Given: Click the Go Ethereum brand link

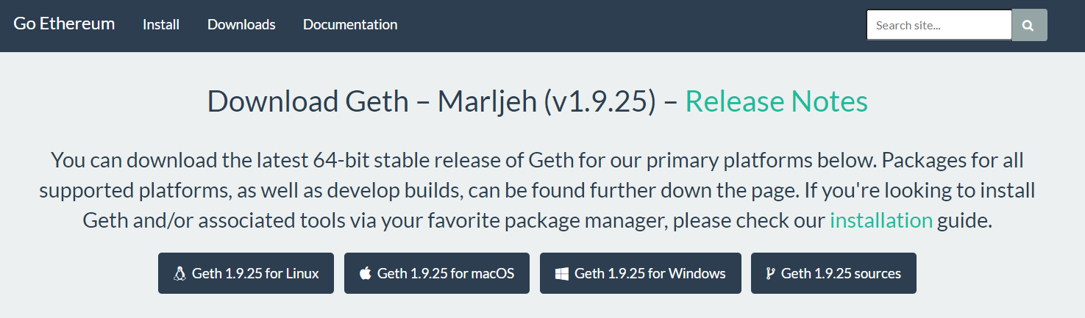Looking at the screenshot, I should 64,24.
